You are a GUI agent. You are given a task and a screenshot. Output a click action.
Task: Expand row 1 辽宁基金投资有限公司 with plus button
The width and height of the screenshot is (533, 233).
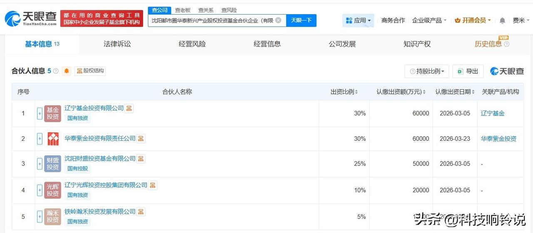(40, 113)
